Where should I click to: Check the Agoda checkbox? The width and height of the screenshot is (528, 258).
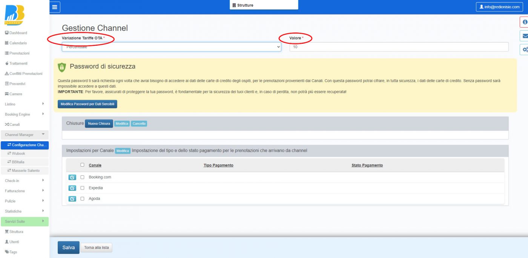(x=82, y=199)
